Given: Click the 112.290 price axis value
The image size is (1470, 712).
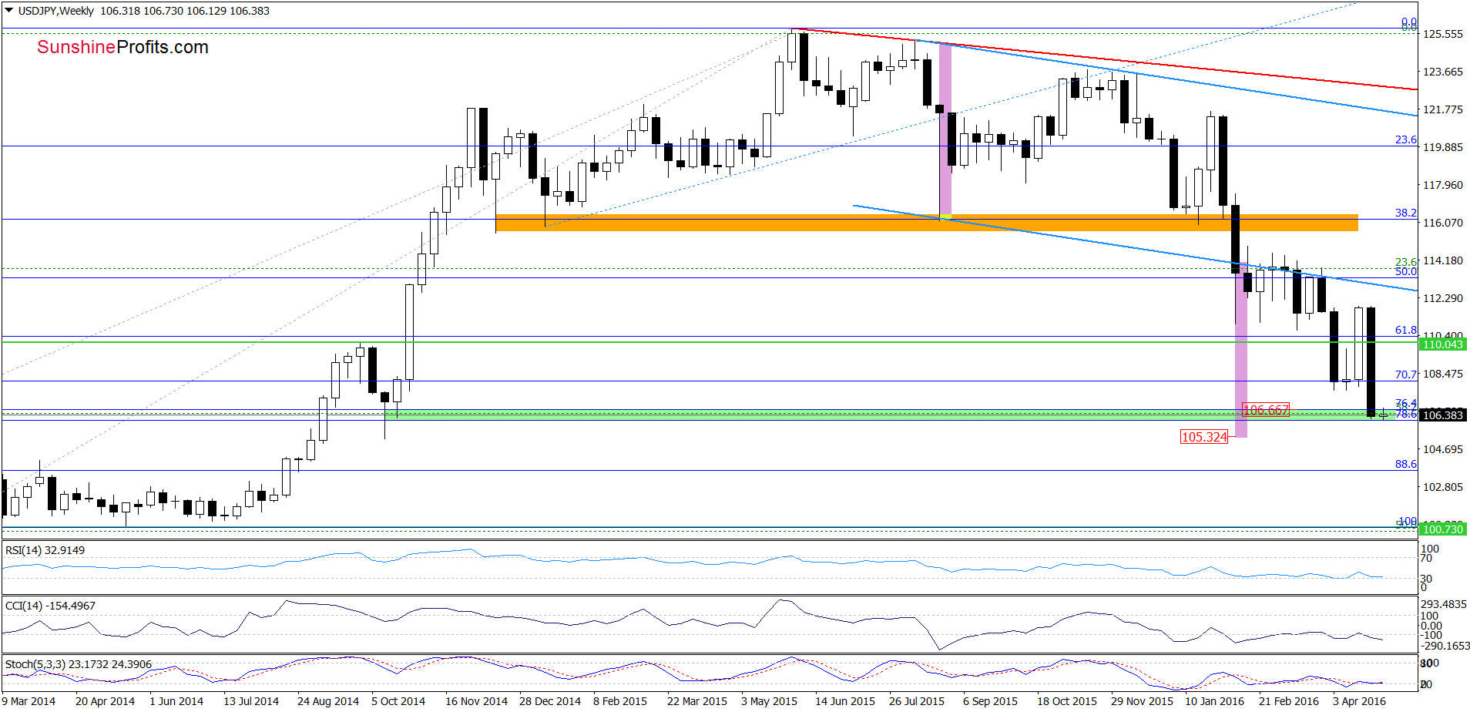Looking at the screenshot, I should (x=1443, y=298).
